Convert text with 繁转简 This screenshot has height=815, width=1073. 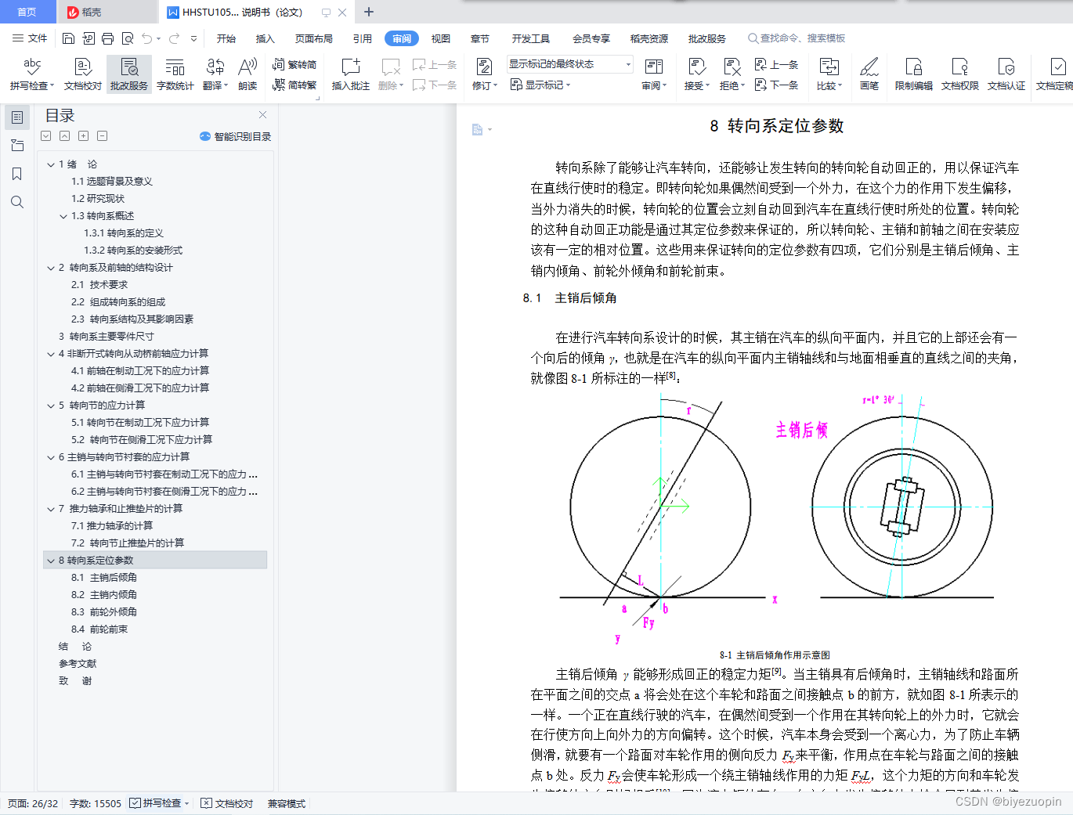[294, 65]
